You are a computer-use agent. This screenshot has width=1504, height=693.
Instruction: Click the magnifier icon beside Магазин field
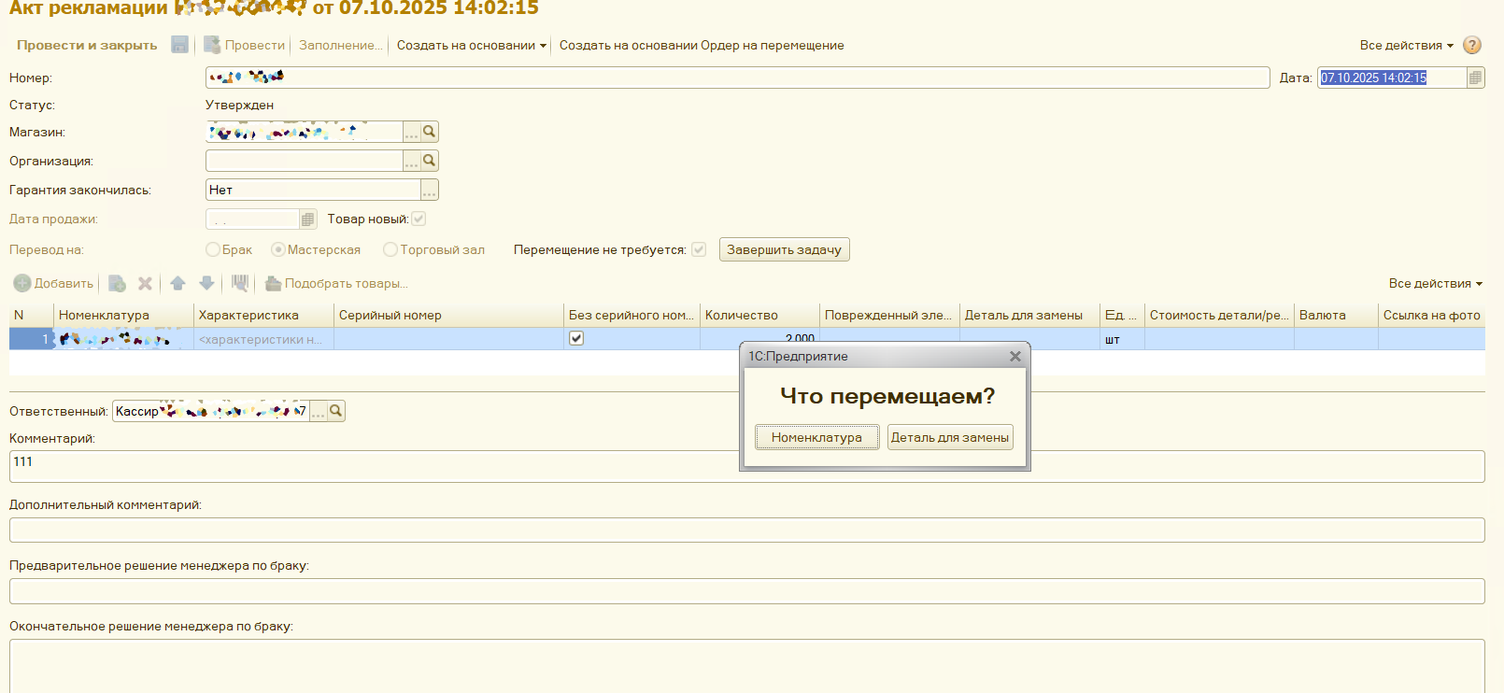point(430,132)
